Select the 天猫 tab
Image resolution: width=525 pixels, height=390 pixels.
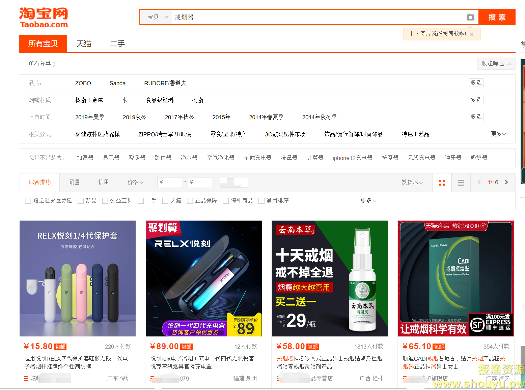pos(84,44)
